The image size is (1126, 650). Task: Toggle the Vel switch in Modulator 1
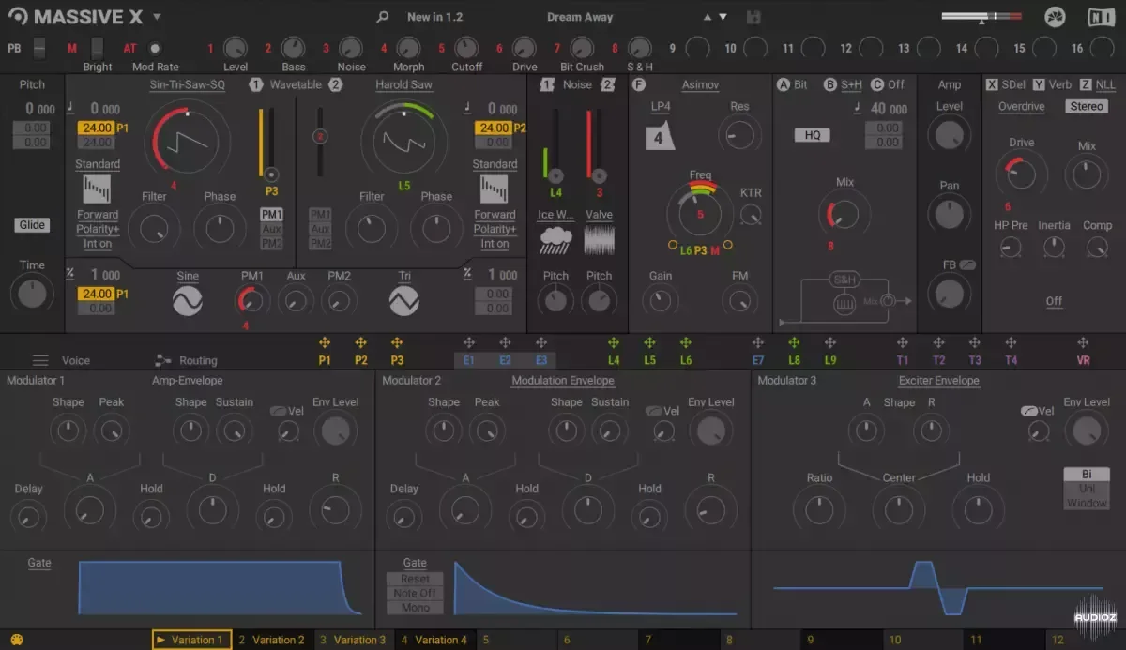[279, 411]
